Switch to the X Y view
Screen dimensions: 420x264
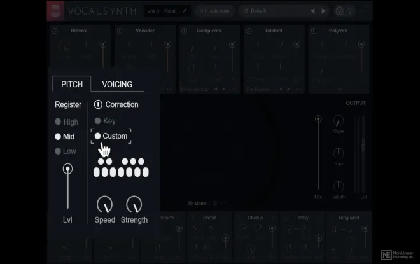coord(220,204)
